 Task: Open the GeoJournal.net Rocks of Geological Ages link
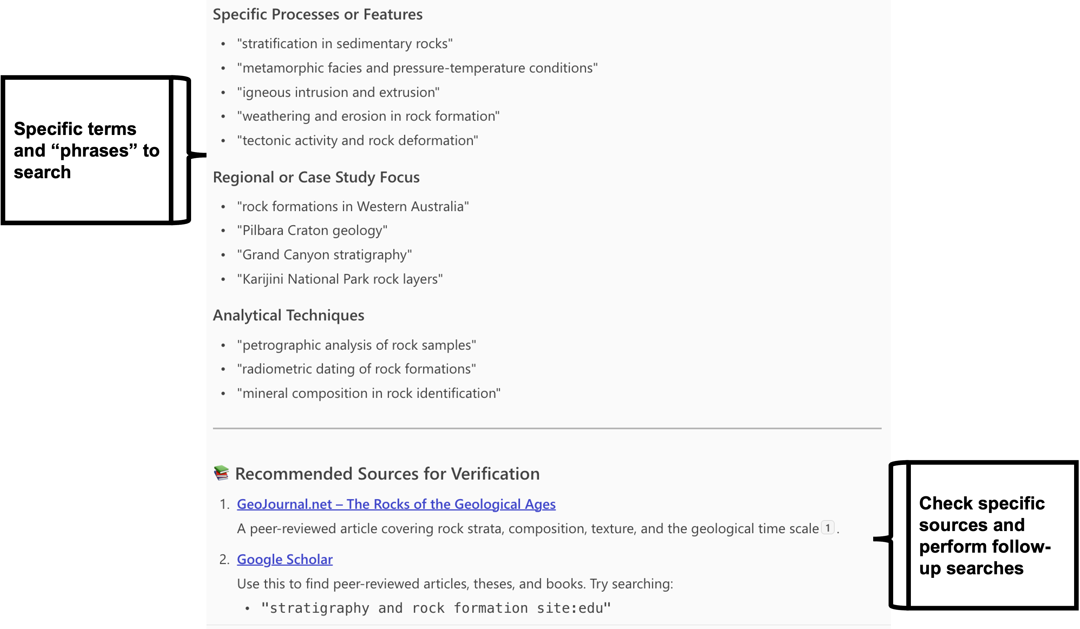point(396,504)
